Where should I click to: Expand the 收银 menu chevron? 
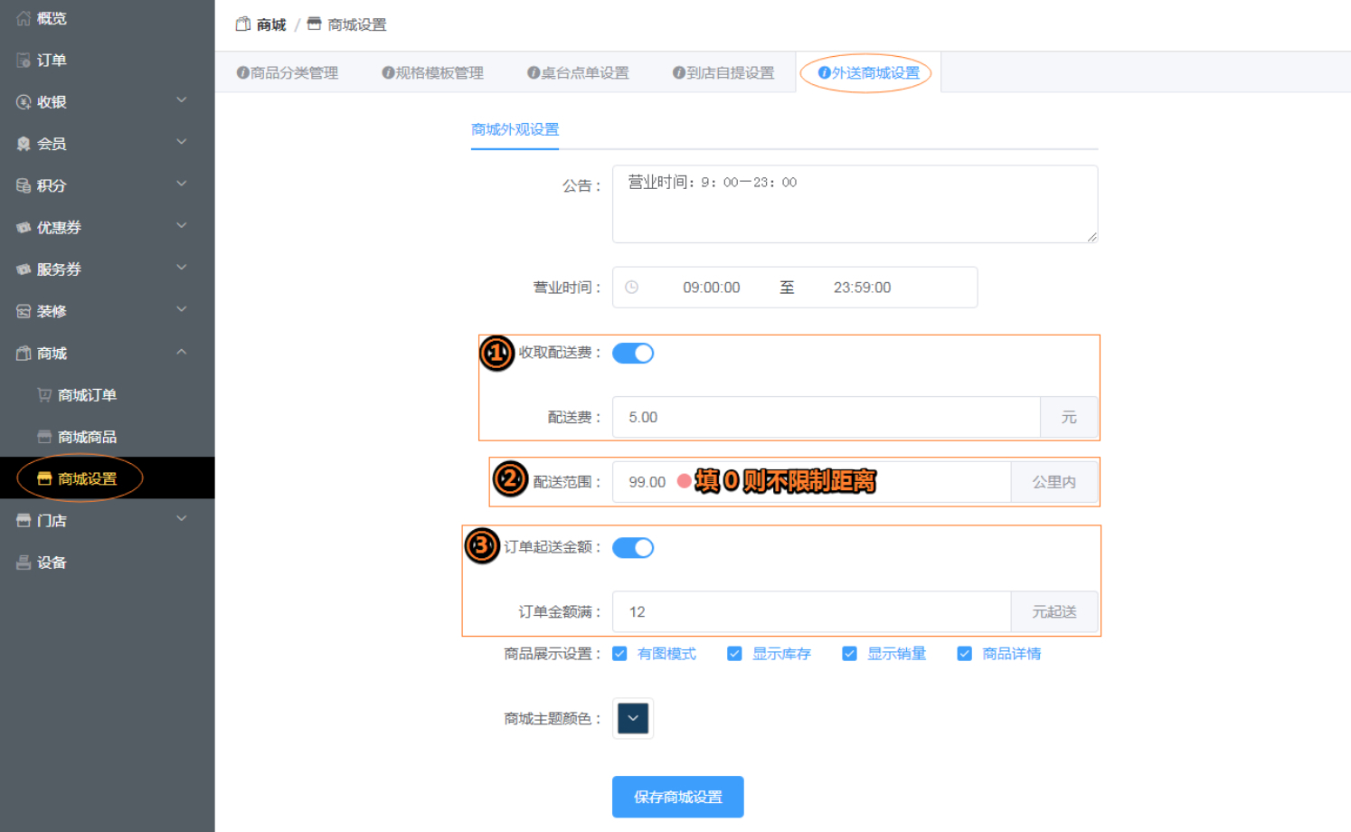[x=182, y=100]
